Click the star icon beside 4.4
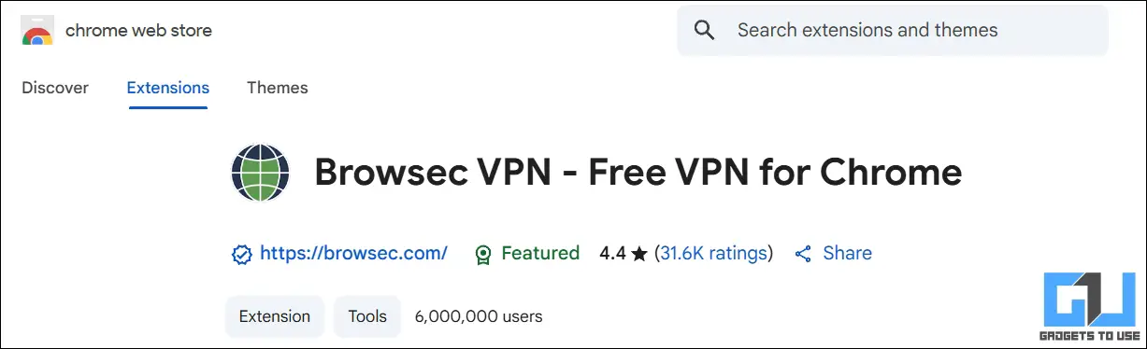Viewport: 1147px width, 349px height. point(639,254)
